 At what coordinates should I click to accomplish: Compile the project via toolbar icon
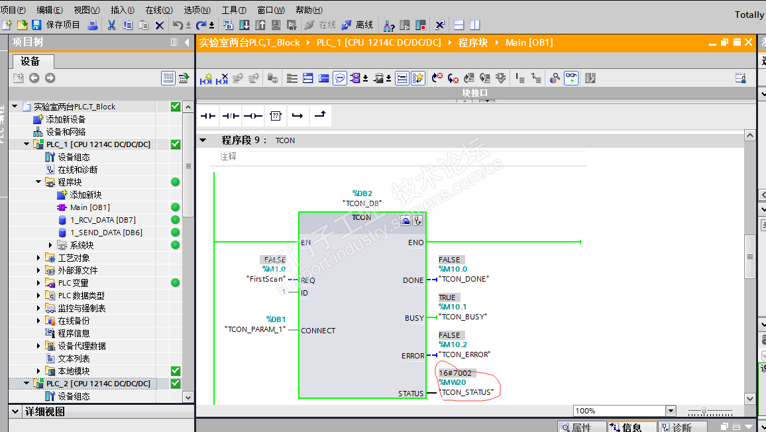pyautogui.click(x=228, y=25)
